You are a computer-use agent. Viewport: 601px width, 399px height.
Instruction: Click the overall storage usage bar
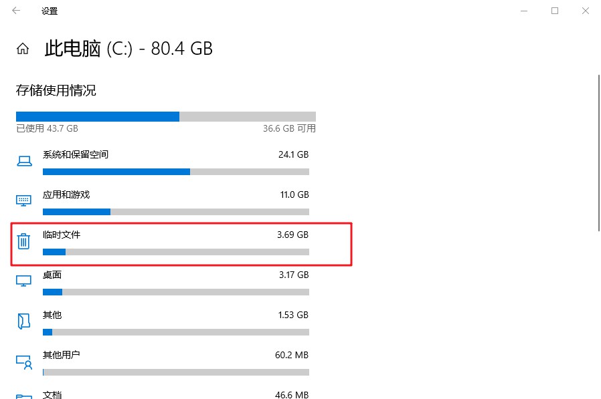pyautogui.click(x=165, y=116)
